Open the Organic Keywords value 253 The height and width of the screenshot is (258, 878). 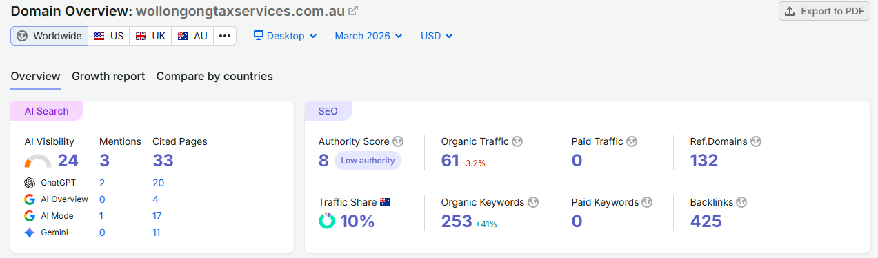[457, 221]
